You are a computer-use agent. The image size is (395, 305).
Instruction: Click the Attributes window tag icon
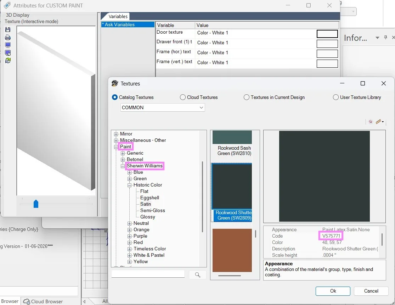(x=7, y=5)
